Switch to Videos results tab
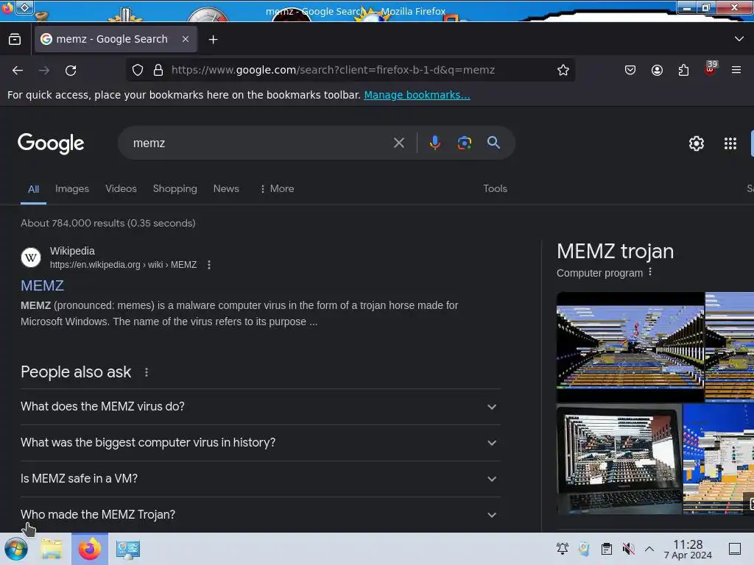 pyautogui.click(x=121, y=189)
